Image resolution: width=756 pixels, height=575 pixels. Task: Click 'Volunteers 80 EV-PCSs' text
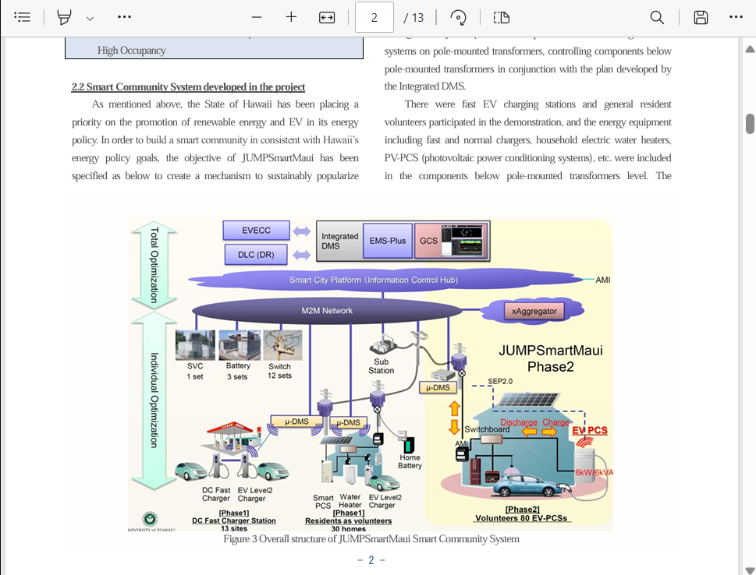[520, 518]
